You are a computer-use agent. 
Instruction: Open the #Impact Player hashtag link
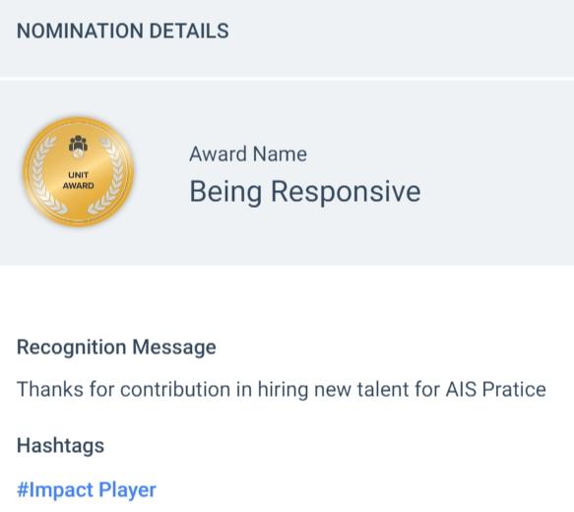pyautogui.click(x=87, y=490)
